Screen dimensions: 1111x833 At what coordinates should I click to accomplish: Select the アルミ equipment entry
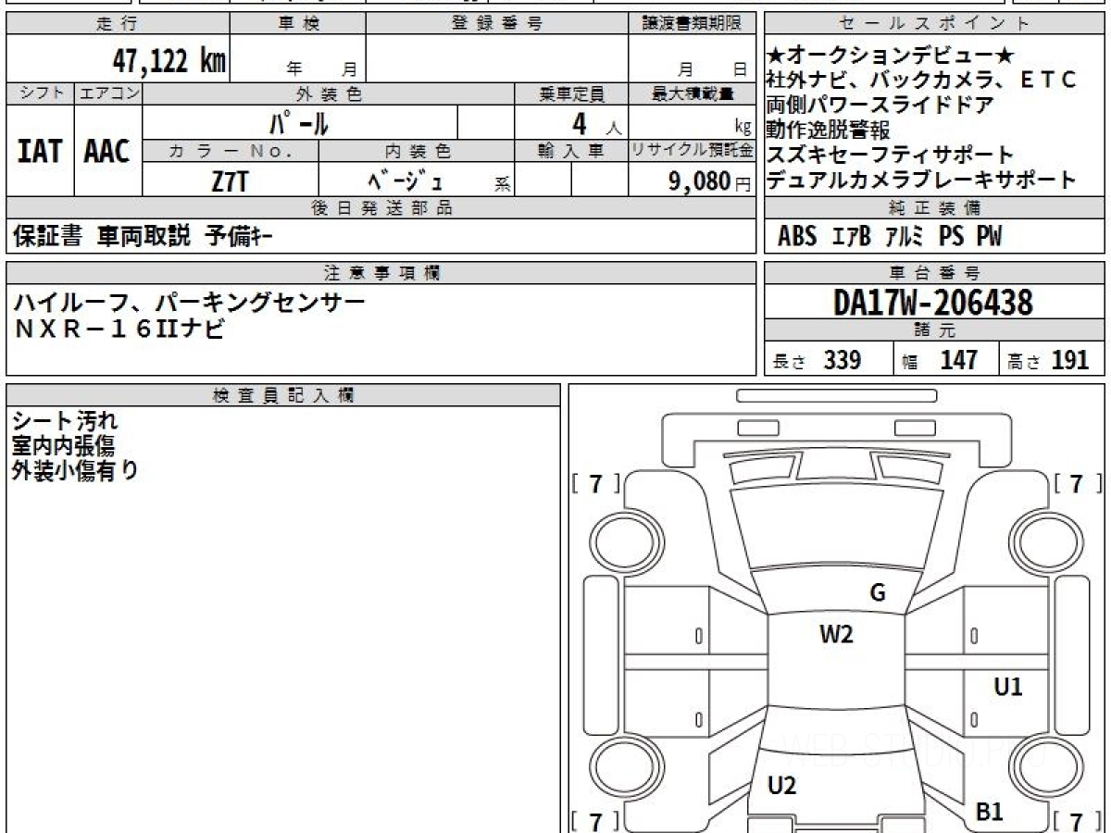tap(905, 237)
